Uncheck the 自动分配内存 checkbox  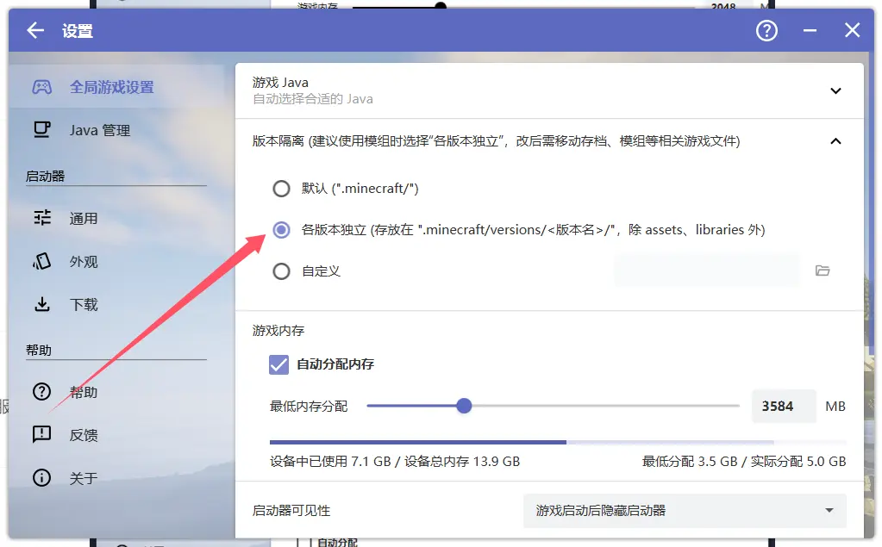278,364
